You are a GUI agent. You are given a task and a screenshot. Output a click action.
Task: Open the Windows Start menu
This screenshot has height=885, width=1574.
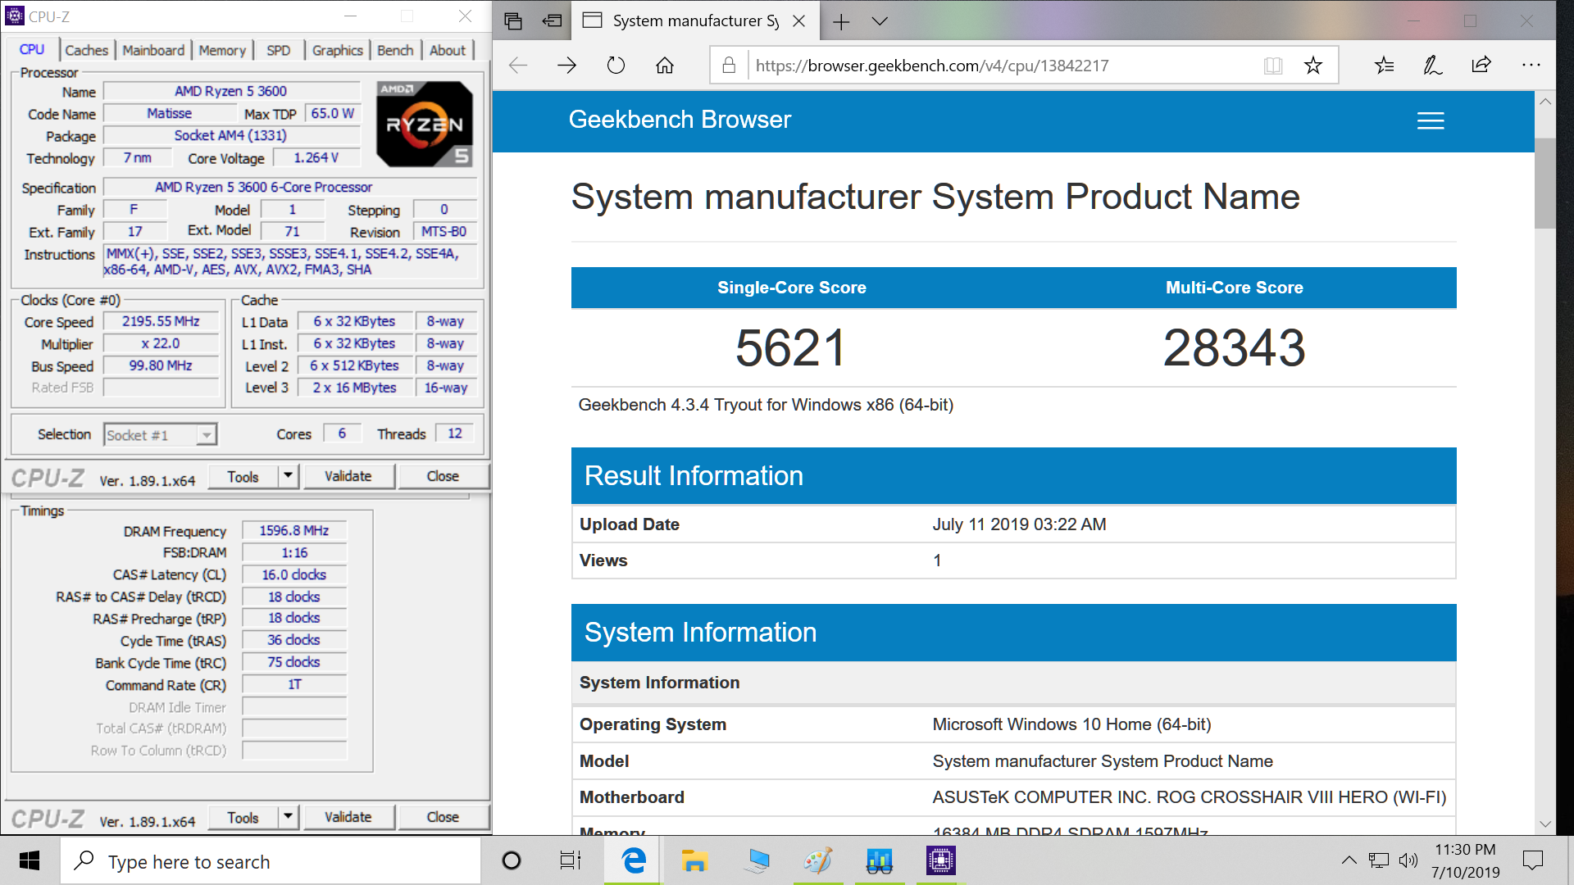[x=30, y=860]
